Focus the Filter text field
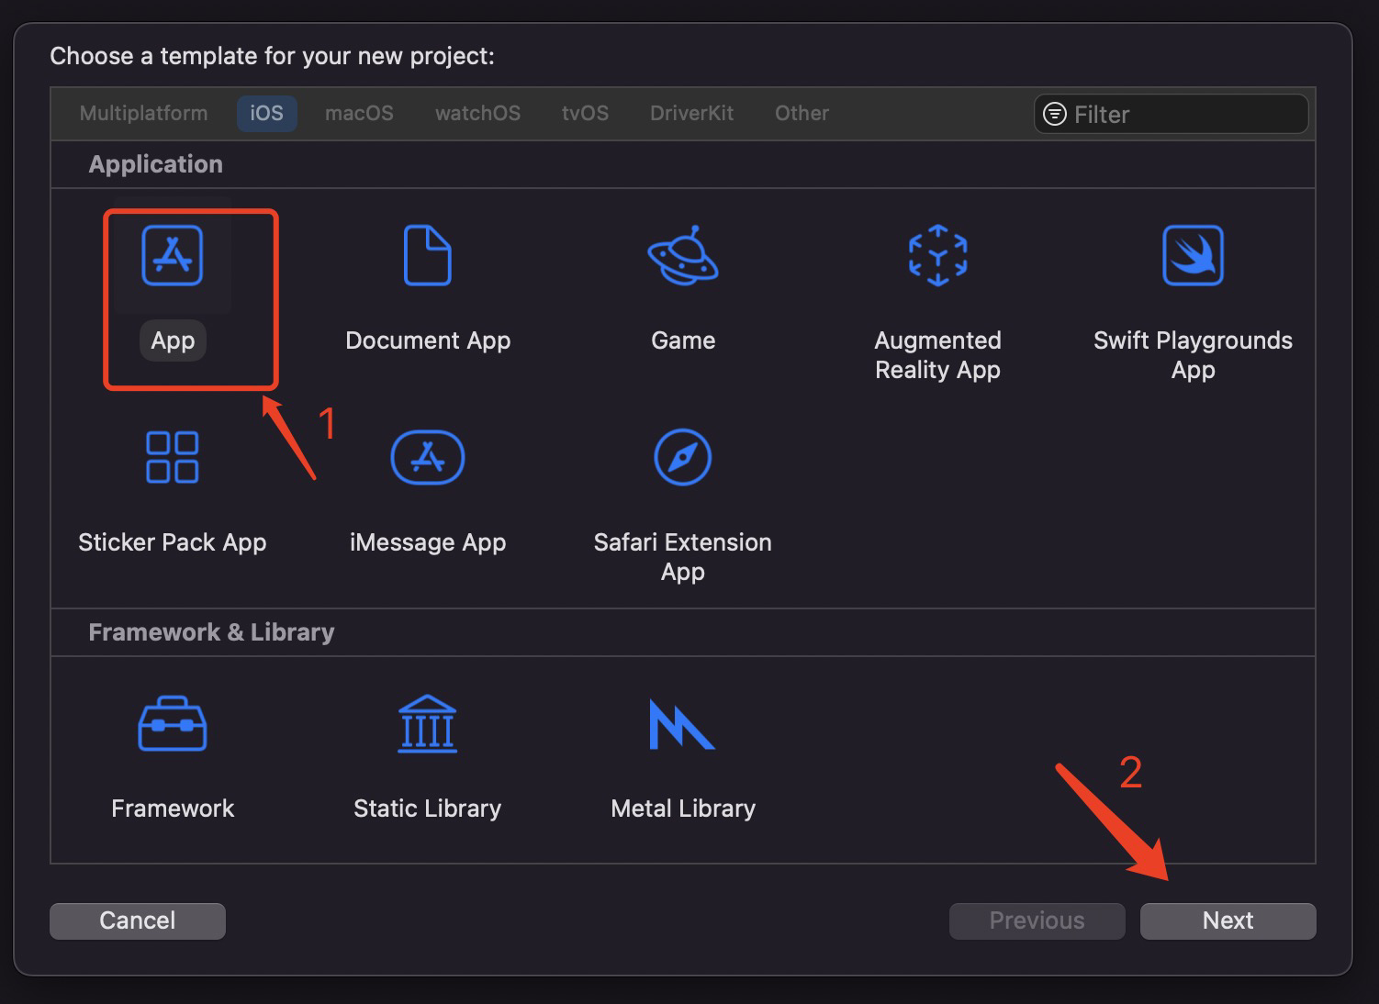Screen dimensions: 1379x1004 pyautogui.click(x=1171, y=114)
